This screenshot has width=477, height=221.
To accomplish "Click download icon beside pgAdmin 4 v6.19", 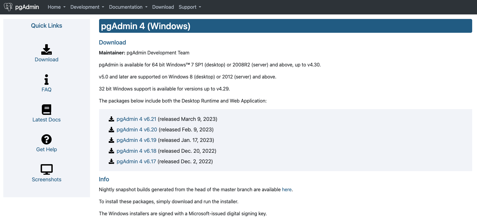I will (111, 140).
